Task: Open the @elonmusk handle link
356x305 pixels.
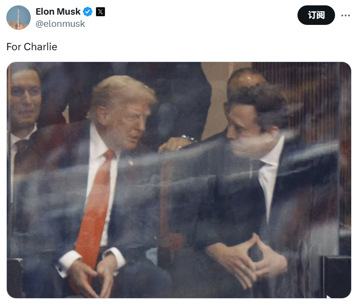Action: tap(60, 23)
